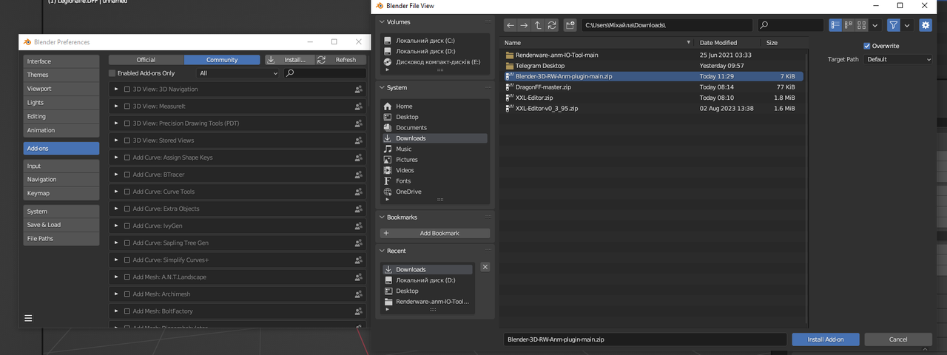The width and height of the screenshot is (947, 355).
Task: Toggle file filtering funnel icon
Action: coord(894,25)
